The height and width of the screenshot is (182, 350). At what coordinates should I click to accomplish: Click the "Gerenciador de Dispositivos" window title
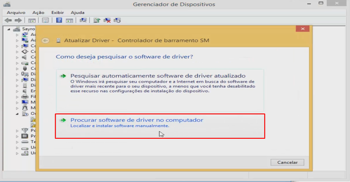174,4
